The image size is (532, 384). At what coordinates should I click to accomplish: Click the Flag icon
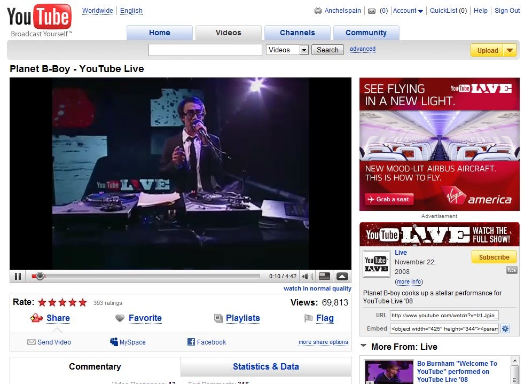tap(308, 318)
